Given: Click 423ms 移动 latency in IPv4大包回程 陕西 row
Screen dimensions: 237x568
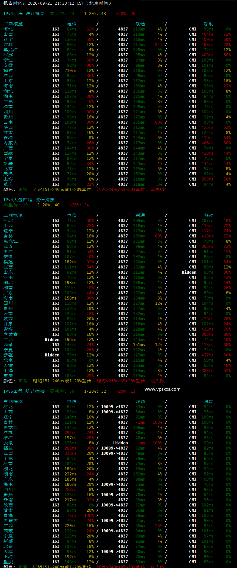Looking at the screenshot, I should (207, 319).
